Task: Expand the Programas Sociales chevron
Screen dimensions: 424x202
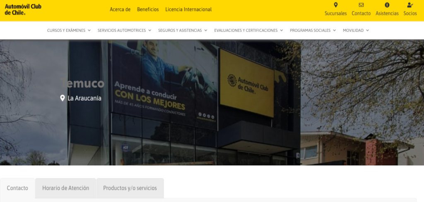Action: pos(334,31)
